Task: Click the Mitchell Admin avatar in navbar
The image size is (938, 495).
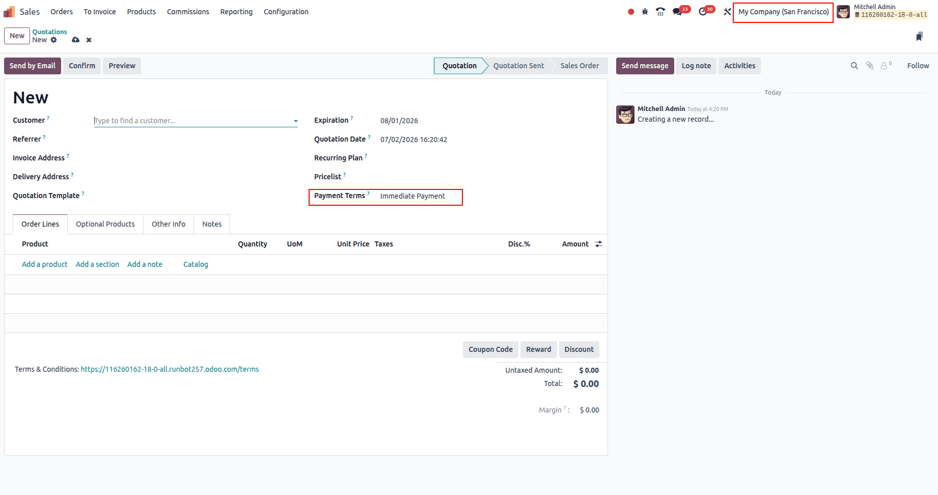Action: click(x=843, y=12)
